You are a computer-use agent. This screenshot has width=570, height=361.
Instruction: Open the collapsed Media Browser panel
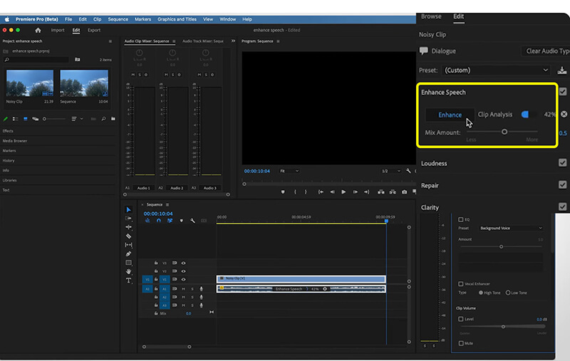pyautogui.click(x=15, y=140)
